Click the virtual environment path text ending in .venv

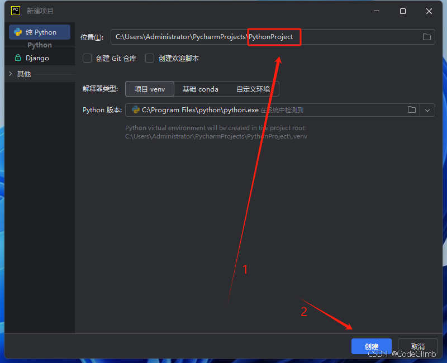coord(216,136)
